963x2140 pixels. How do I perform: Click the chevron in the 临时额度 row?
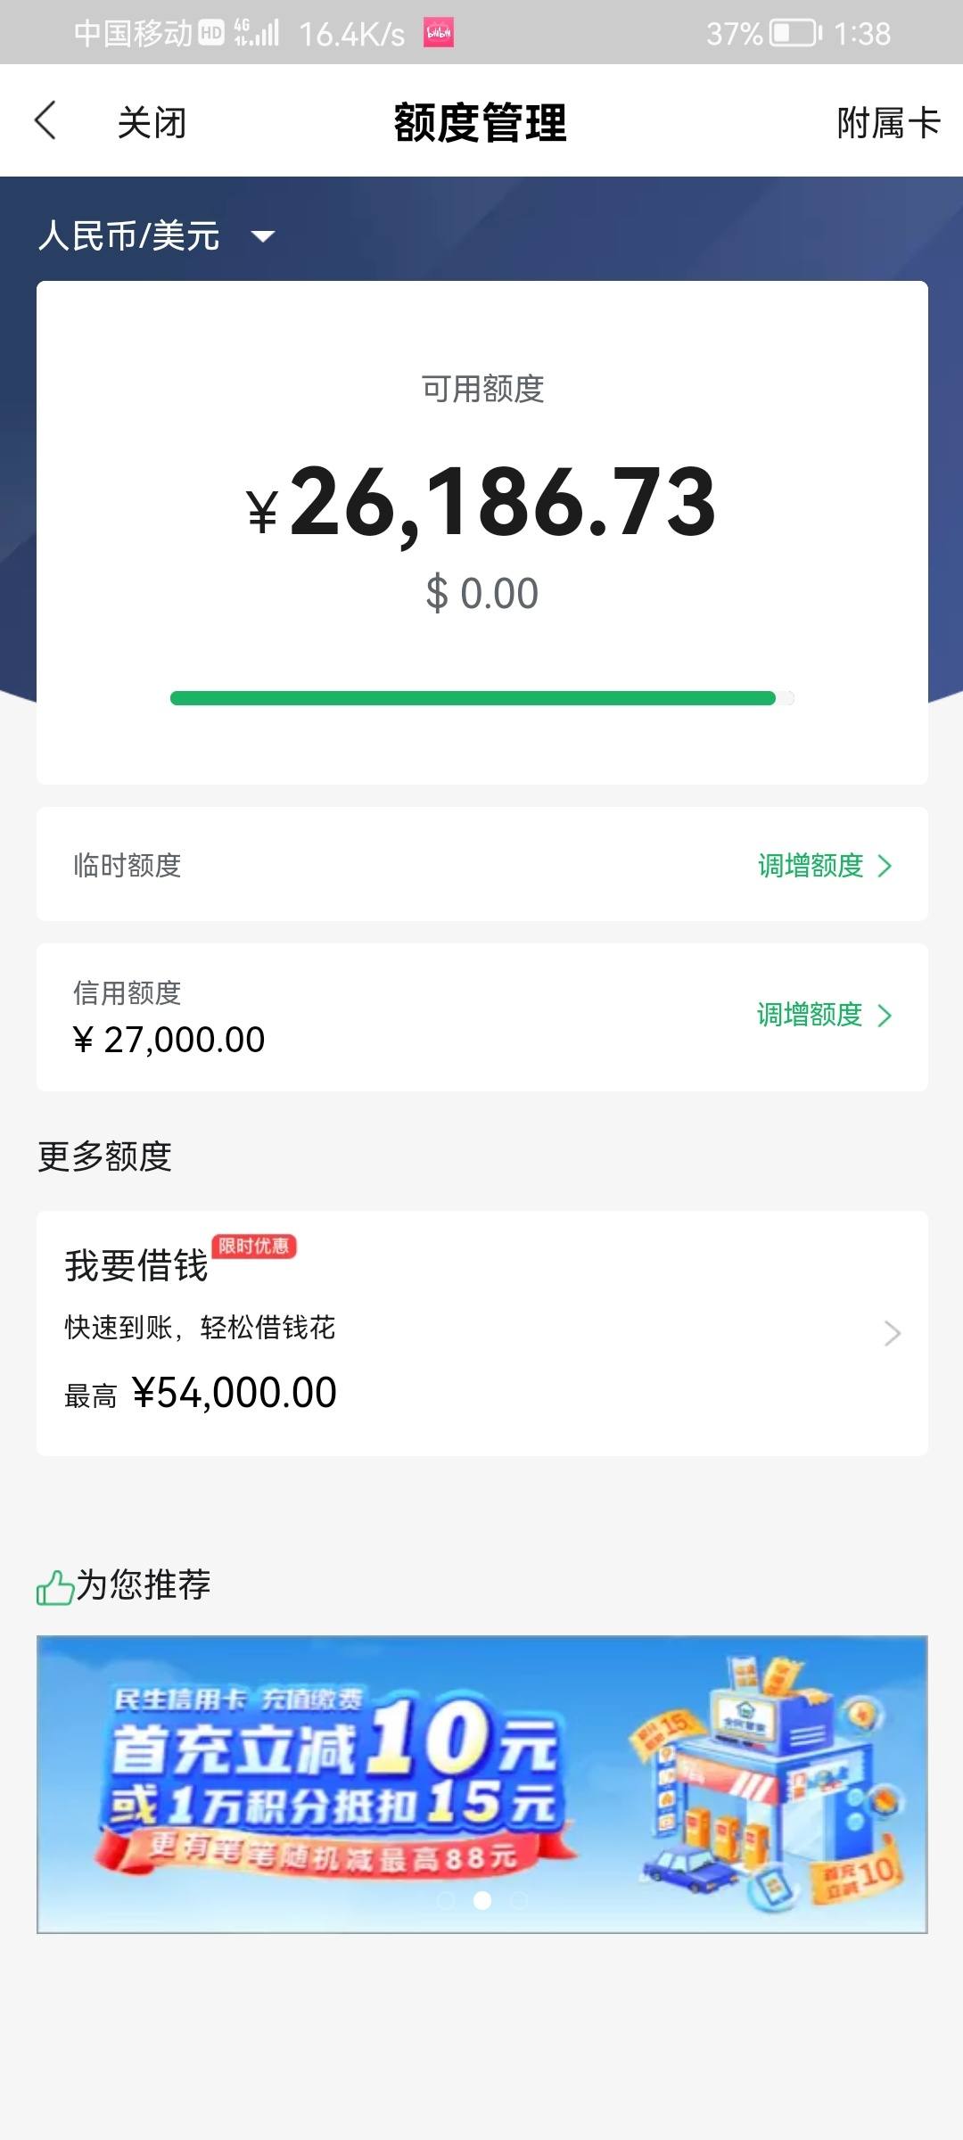point(885,866)
